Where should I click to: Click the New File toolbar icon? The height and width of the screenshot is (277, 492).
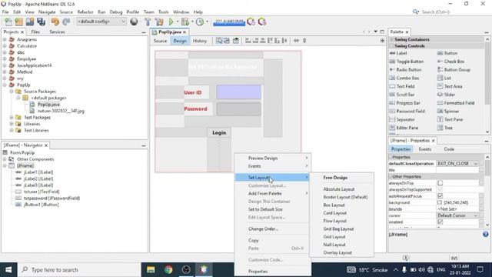(x=8, y=22)
